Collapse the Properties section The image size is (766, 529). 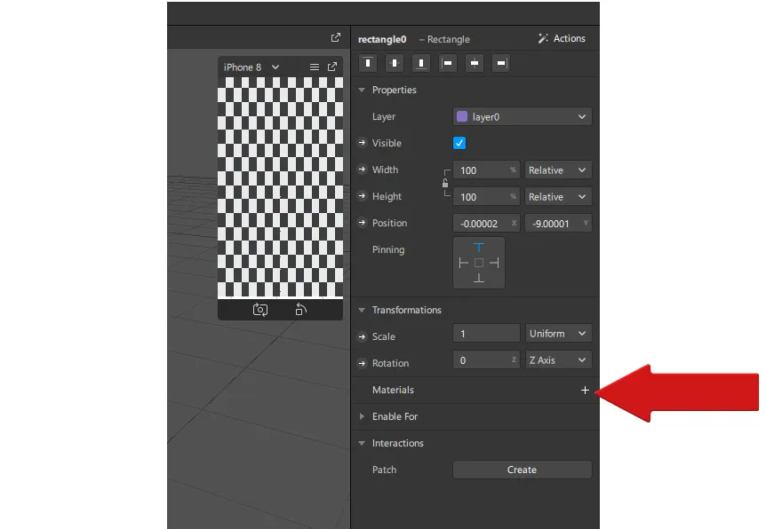coord(362,90)
